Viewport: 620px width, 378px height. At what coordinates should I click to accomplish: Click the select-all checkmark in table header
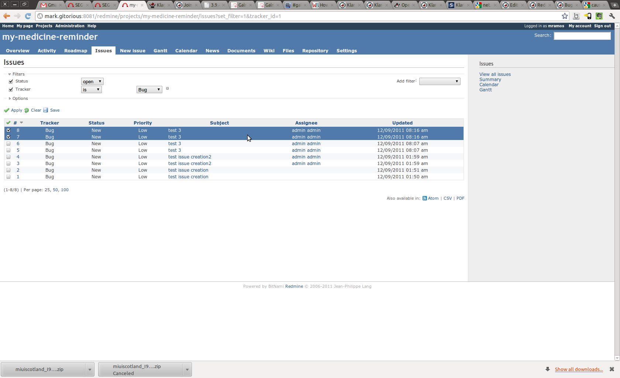click(8, 123)
